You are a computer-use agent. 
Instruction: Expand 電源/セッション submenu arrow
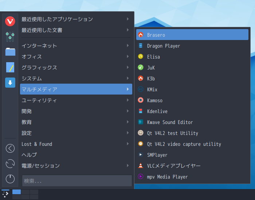click(x=128, y=165)
